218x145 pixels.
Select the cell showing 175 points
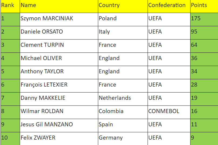(x=204, y=19)
